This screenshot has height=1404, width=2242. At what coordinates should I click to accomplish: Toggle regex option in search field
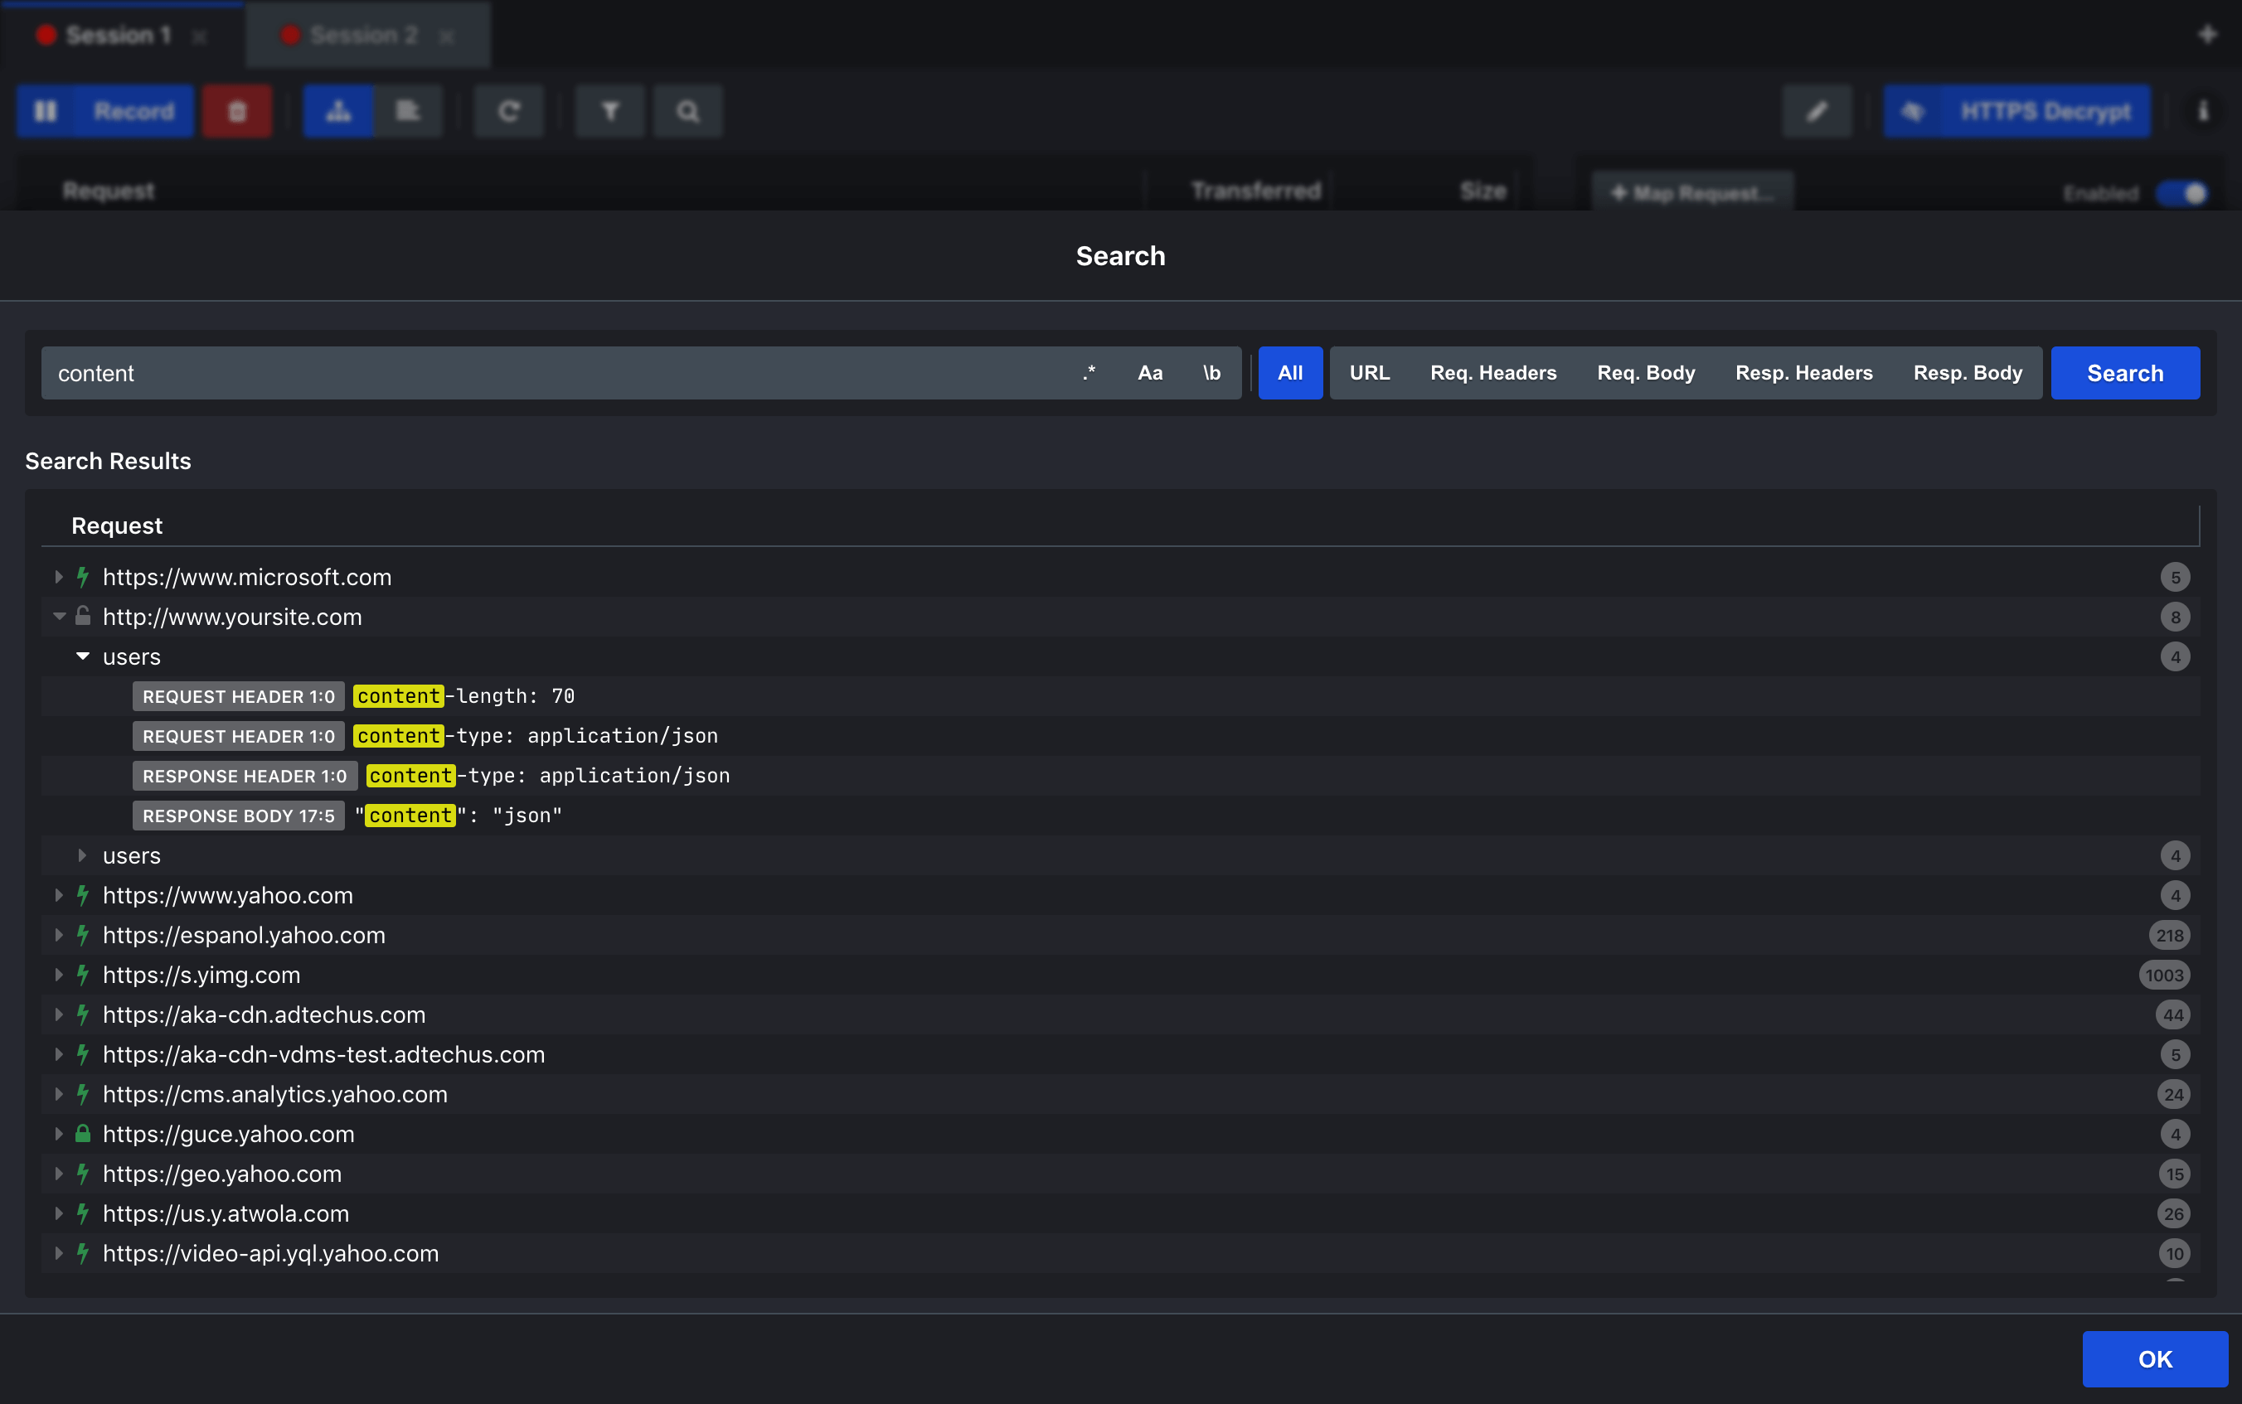click(1089, 373)
